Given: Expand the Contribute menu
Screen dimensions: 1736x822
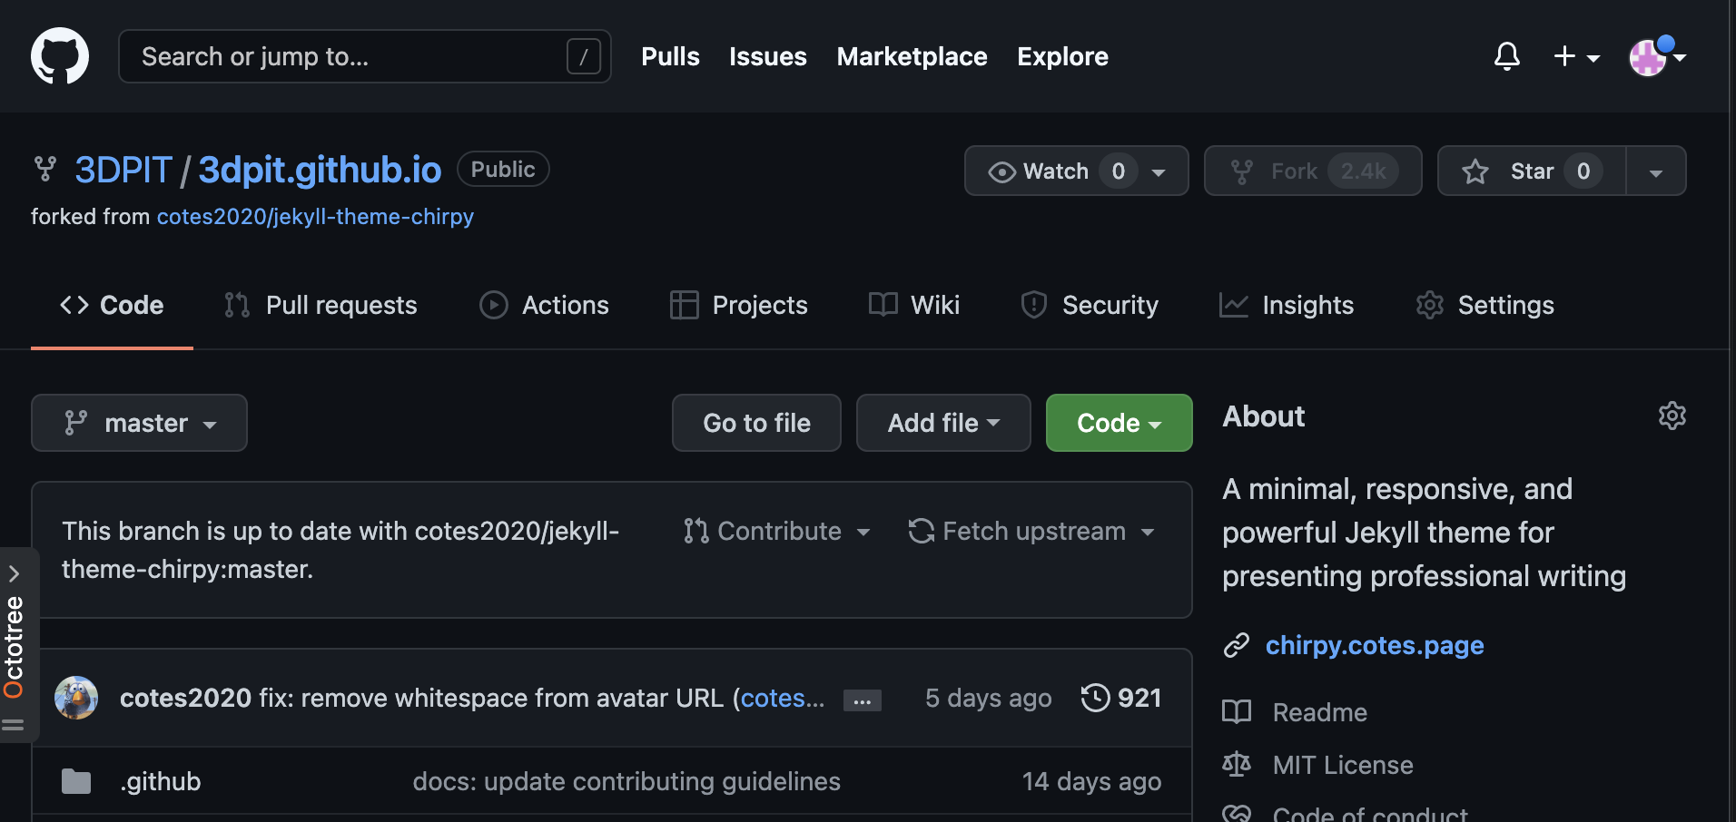Looking at the screenshot, I should point(777,531).
